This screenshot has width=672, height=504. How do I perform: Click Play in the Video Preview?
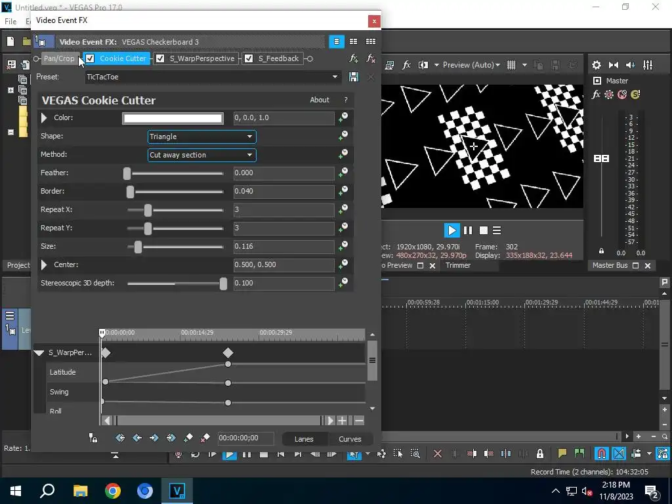[x=451, y=230]
